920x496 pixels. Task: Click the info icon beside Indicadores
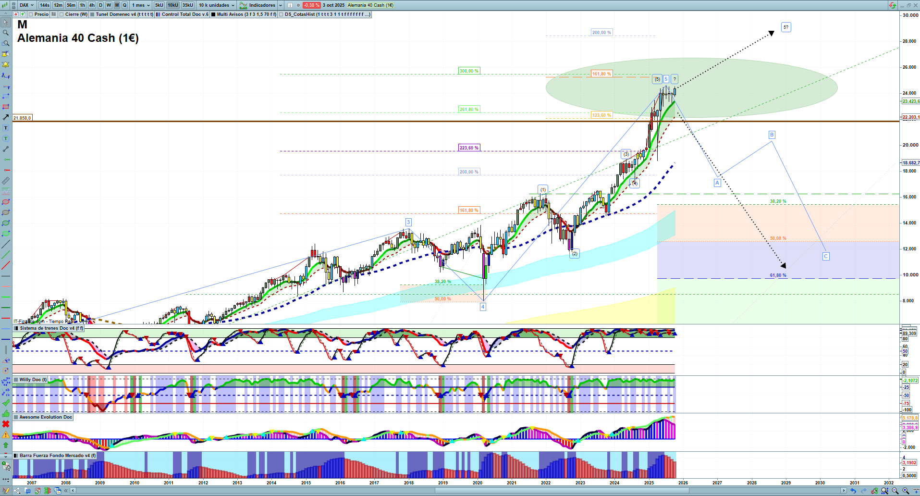pyautogui.click(x=290, y=5)
